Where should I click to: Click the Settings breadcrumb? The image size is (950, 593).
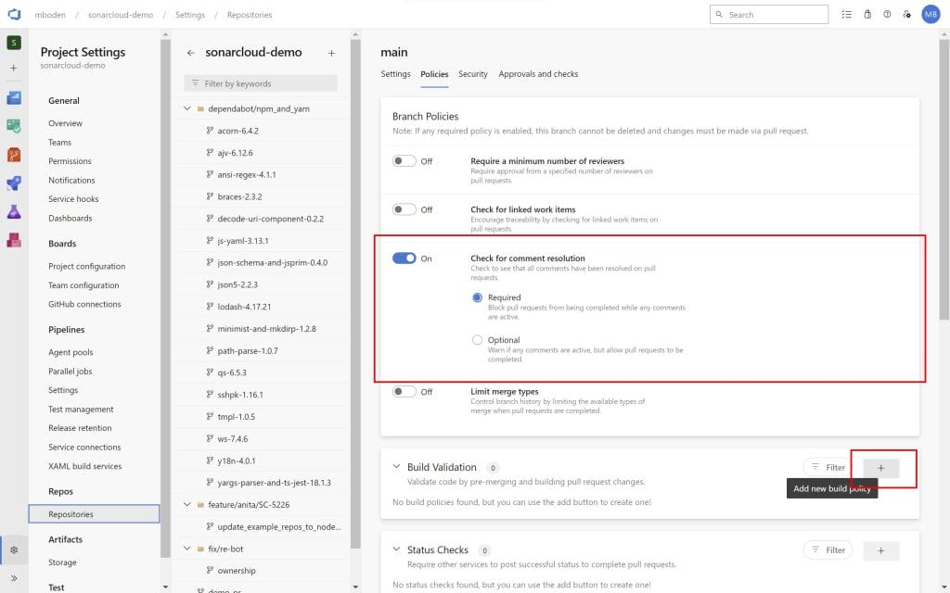(189, 15)
